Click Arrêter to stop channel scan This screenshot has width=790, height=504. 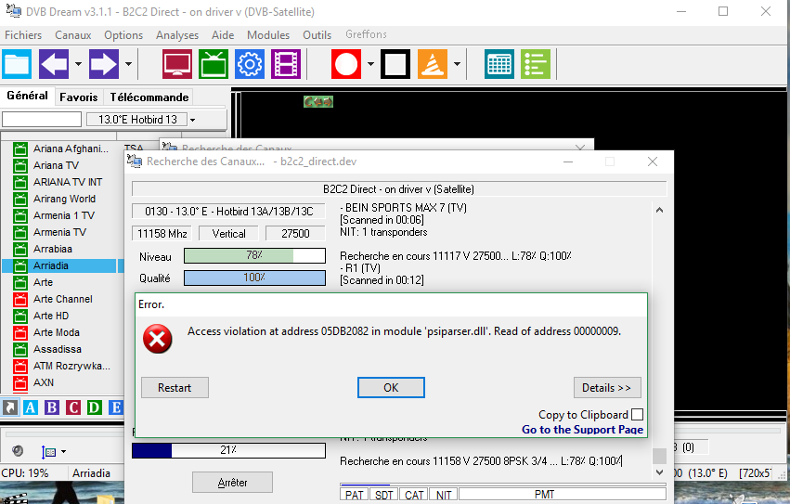pyautogui.click(x=232, y=483)
